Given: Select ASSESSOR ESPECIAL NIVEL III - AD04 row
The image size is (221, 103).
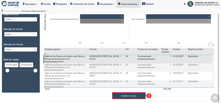Looking at the screenshot, I should pos(128,76).
